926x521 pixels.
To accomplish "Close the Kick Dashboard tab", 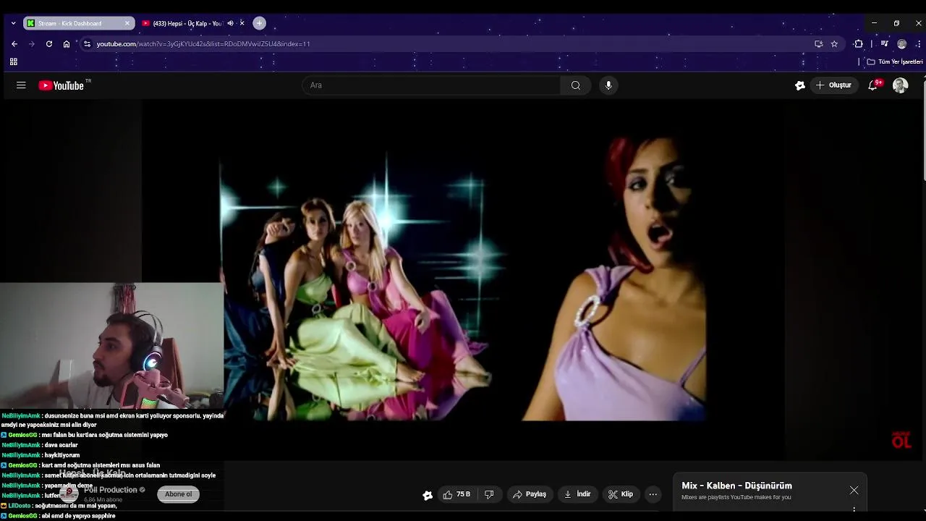I will (127, 23).
